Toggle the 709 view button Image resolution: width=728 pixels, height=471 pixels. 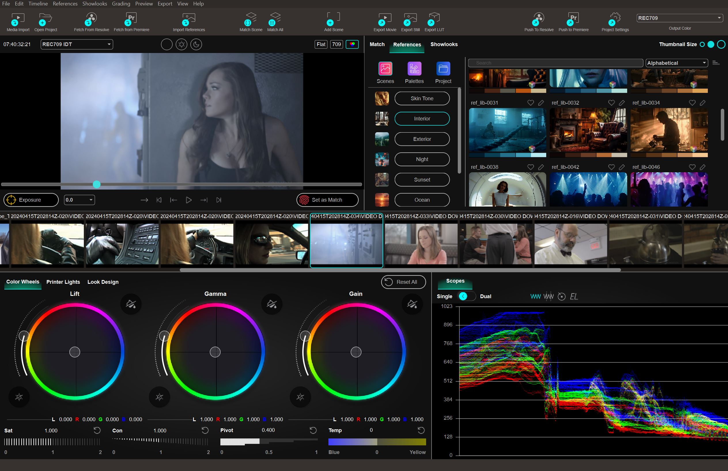pyautogui.click(x=336, y=44)
